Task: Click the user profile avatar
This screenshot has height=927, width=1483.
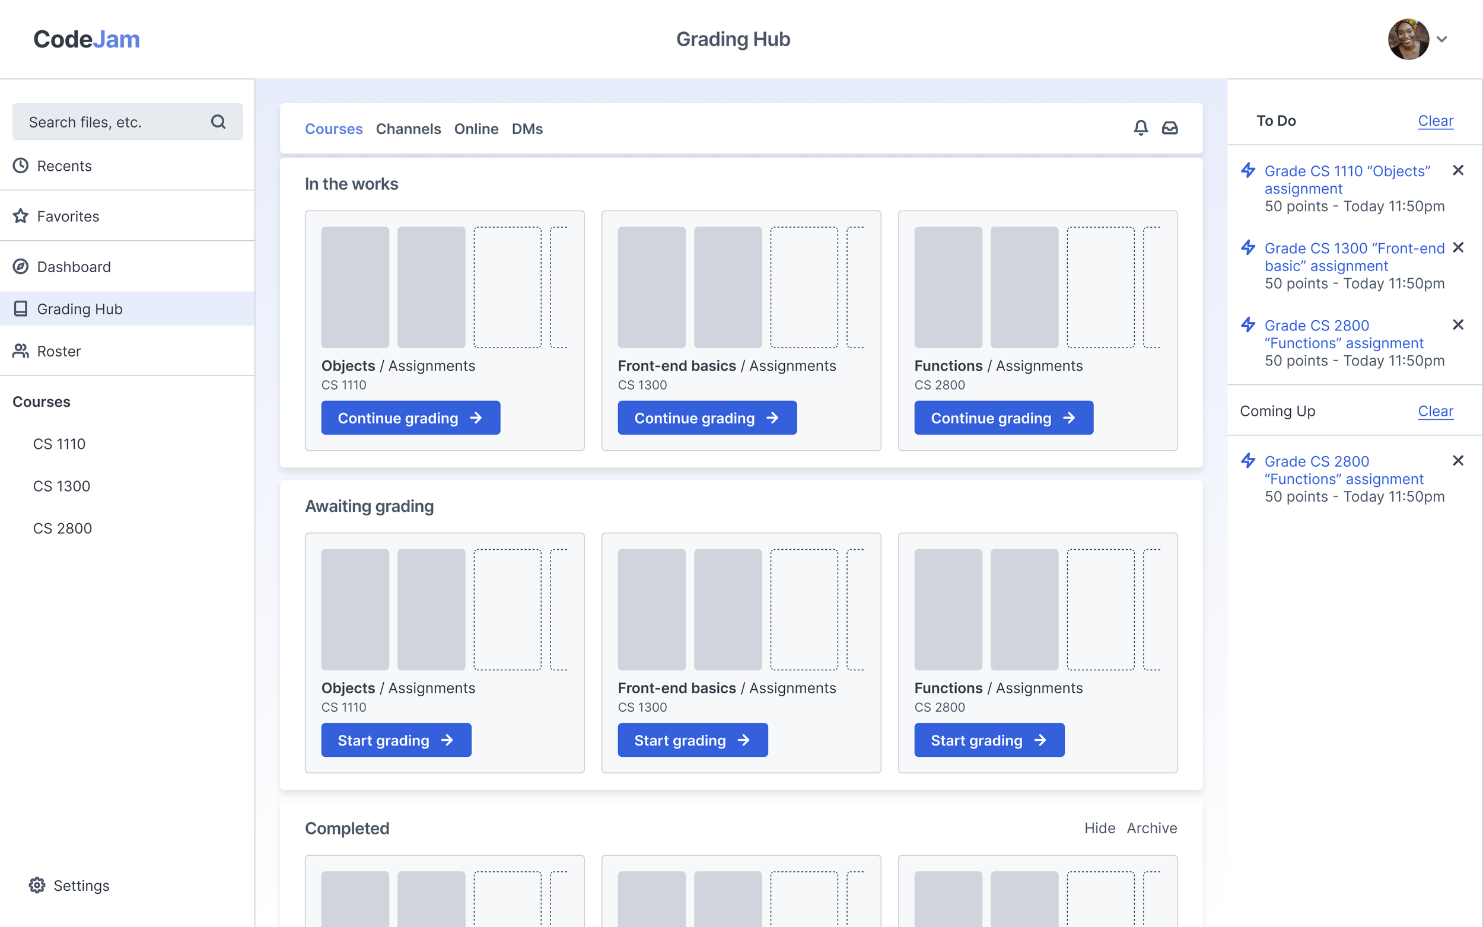Action: (1408, 39)
